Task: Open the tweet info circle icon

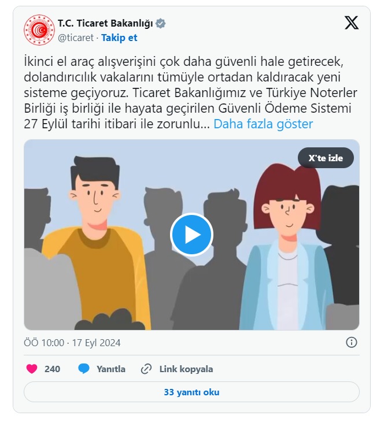Action: click(352, 342)
